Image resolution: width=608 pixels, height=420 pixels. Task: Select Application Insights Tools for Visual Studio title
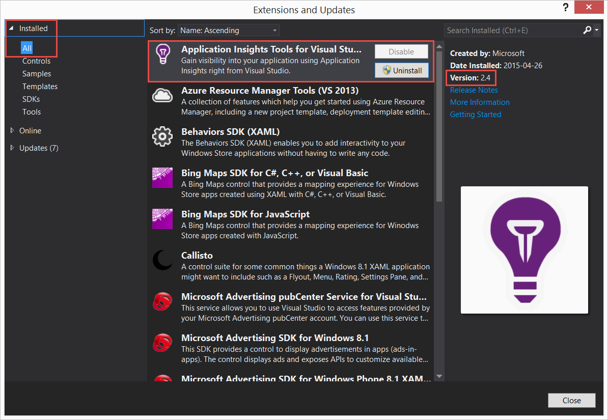coord(271,49)
